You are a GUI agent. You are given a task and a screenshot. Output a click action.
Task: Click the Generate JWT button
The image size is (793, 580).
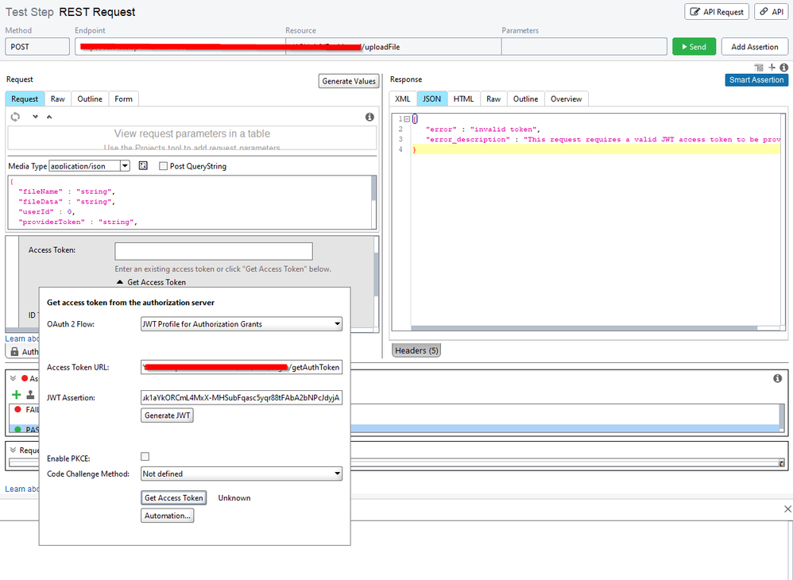(x=167, y=416)
